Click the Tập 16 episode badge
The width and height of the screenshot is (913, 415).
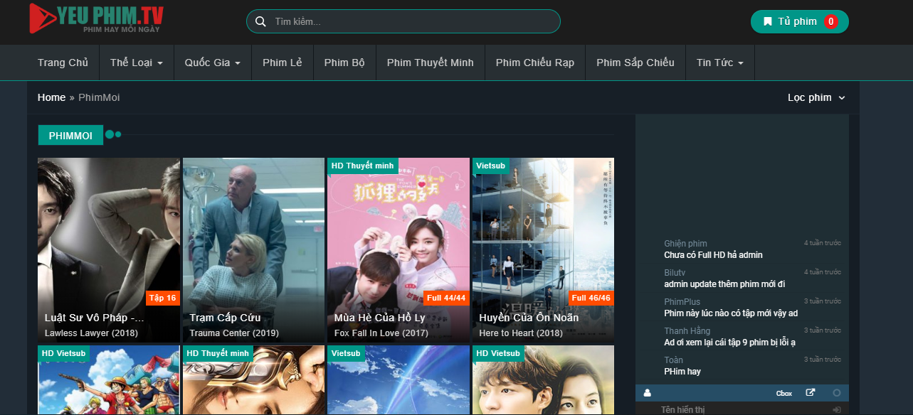(x=163, y=298)
